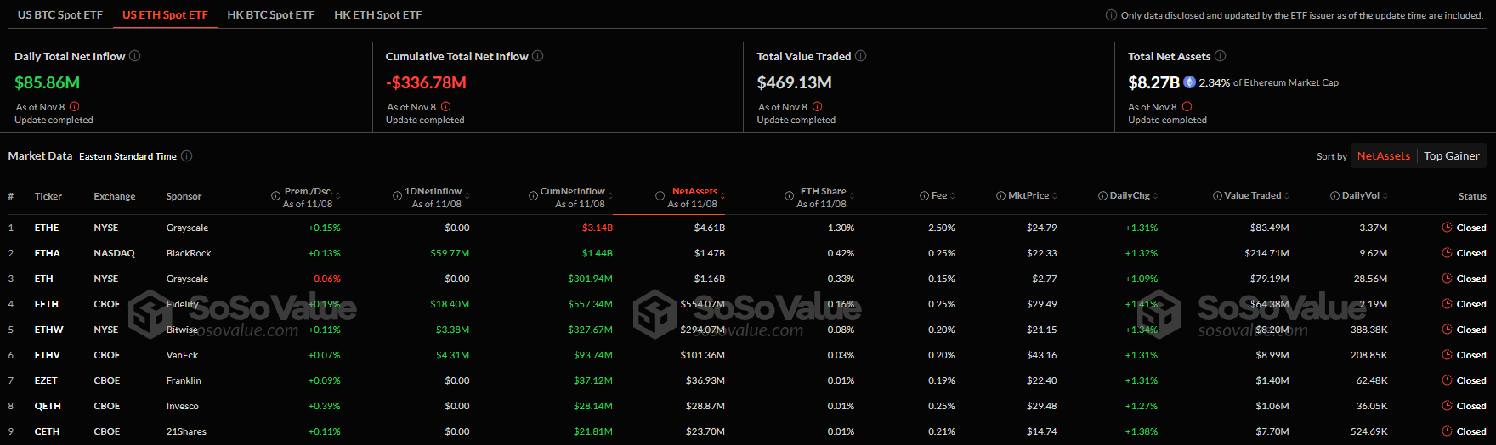
Task: Click info icon next to Total Net Assets
Action: pos(1220,56)
